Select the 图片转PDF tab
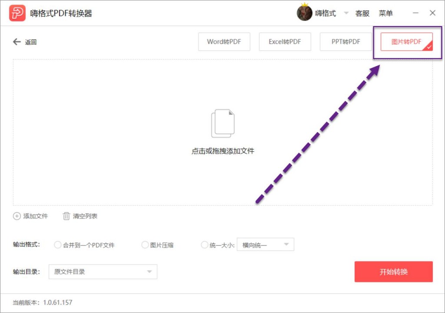 406,42
